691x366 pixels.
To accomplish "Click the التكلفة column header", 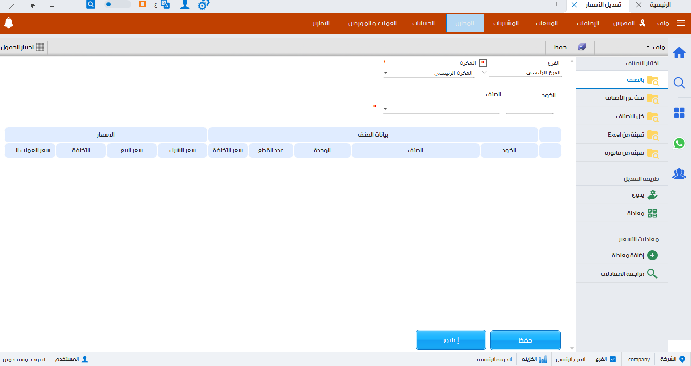I will pyautogui.click(x=81, y=150).
